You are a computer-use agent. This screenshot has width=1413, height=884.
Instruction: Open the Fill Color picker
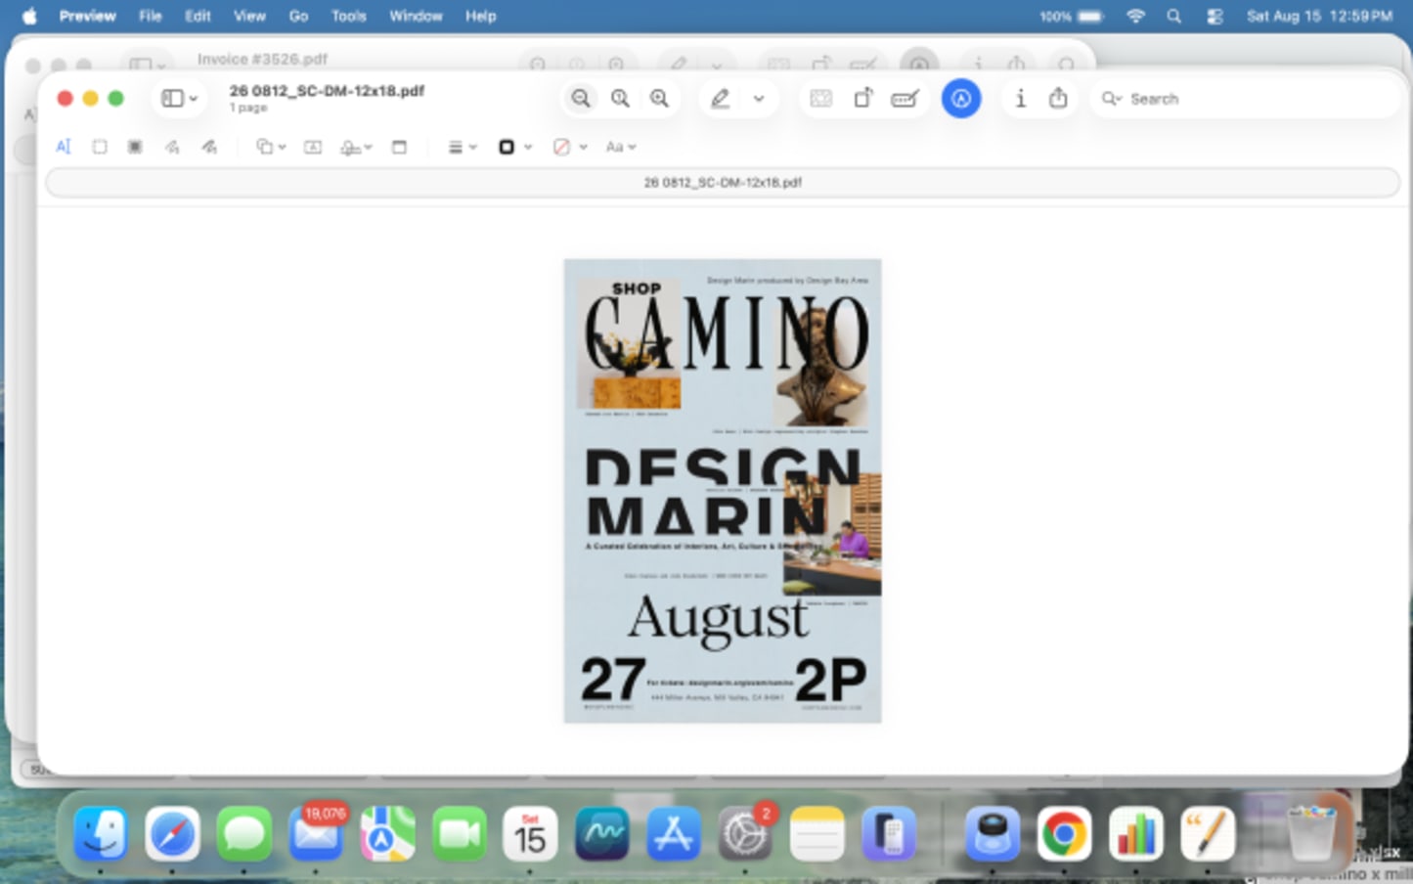point(569,147)
